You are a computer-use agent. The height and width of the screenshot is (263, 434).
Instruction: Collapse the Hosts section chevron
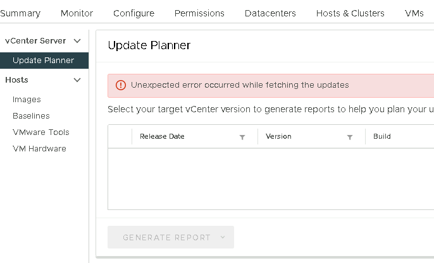78,80
